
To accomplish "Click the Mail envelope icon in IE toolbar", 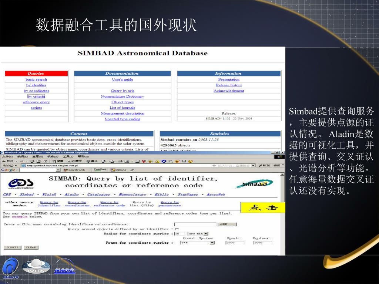I will 111,161.
